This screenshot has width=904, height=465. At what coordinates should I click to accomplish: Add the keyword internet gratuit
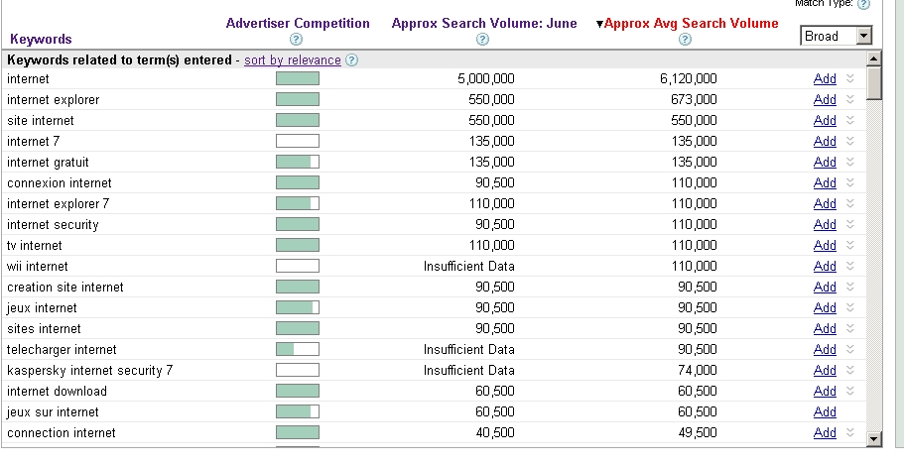825,162
